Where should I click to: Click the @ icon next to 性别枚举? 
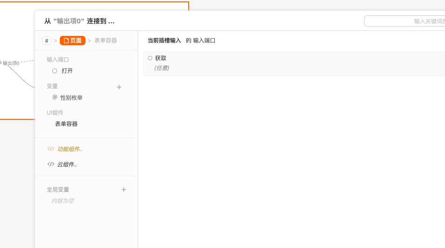pos(55,97)
